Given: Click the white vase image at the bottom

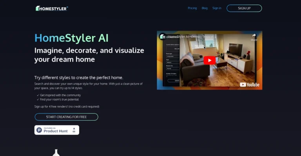Looking at the screenshot, I should 56,152.
